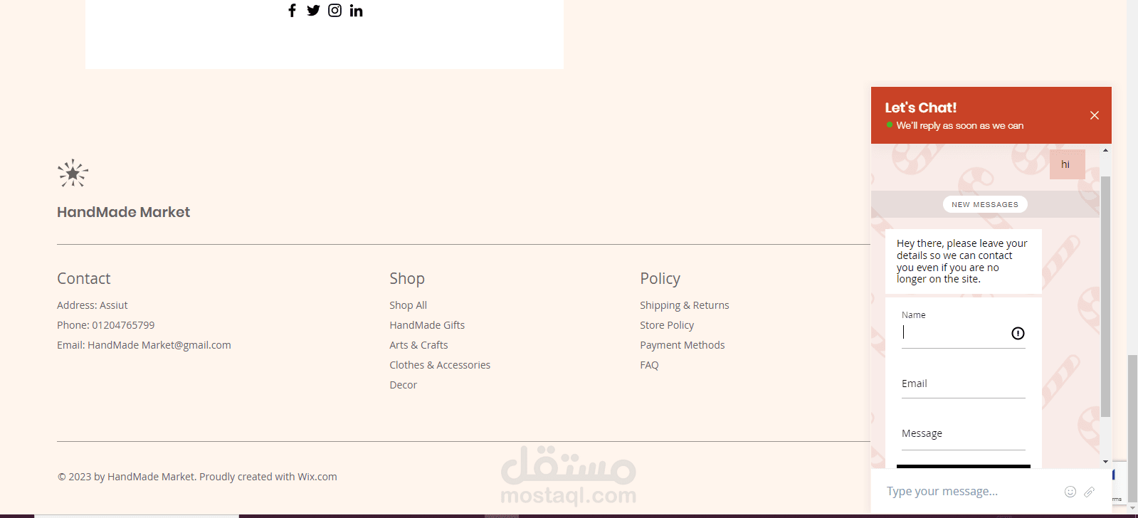This screenshot has height=518, width=1138.
Task: Click the HandMade Market footer title
Action: tap(123, 212)
